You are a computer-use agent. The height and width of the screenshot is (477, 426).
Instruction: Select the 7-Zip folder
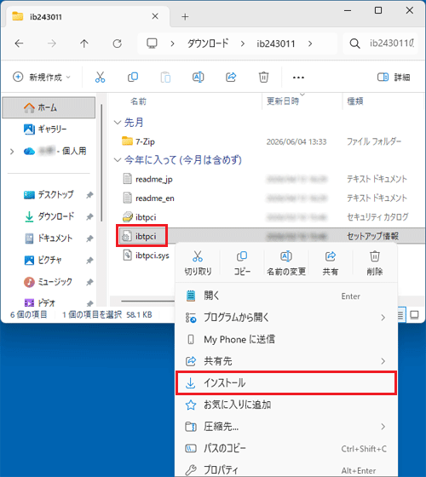(x=138, y=141)
